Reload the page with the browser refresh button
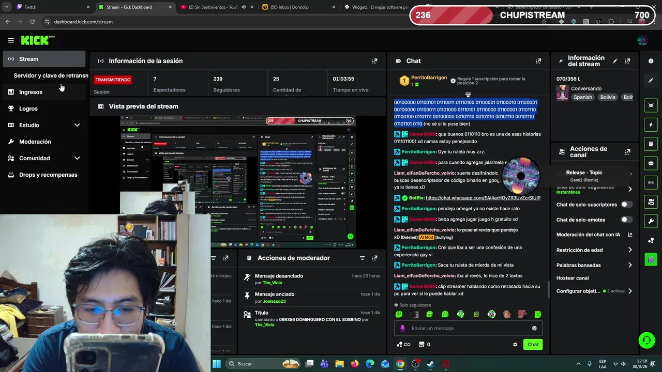The height and width of the screenshot is (372, 662). coord(32,22)
